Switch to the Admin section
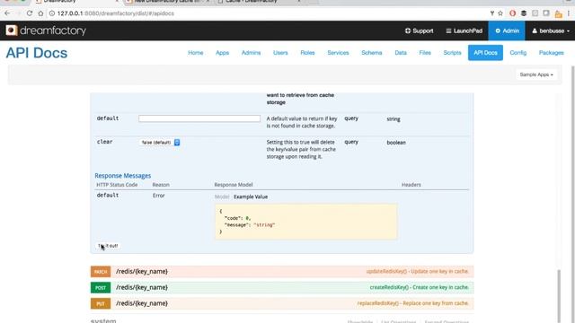Screen dimensions: 575x323 [507, 31]
